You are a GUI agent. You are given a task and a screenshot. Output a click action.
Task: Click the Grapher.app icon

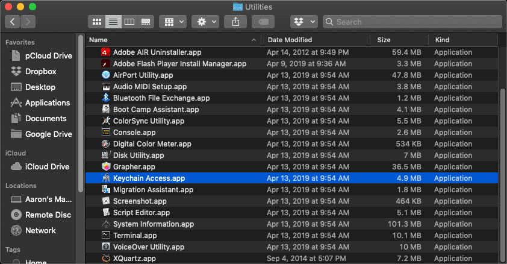coord(106,167)
